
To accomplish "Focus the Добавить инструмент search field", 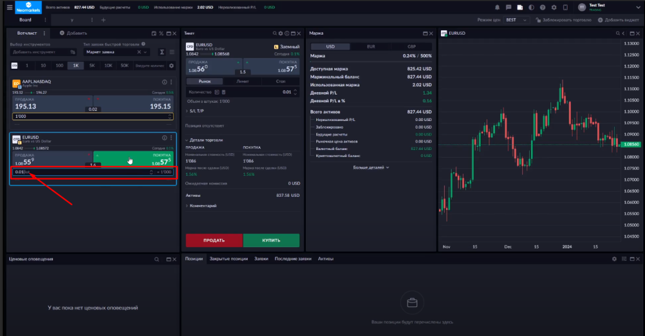I will (x=43, y=52).
